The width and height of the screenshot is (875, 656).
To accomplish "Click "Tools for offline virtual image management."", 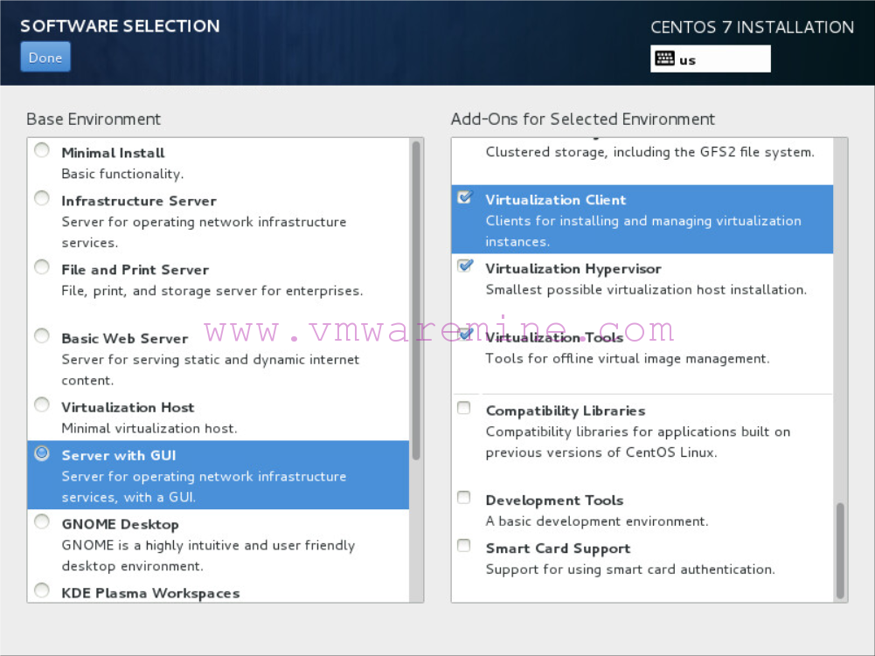I will 628,358.
